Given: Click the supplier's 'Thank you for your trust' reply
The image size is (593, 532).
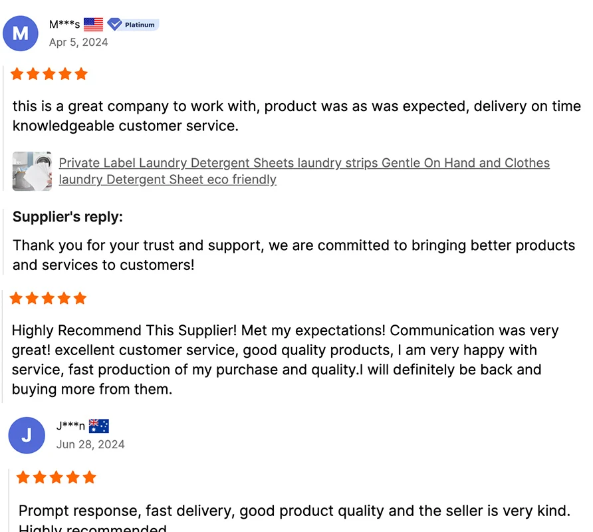Looking at the screenshot, I should point(293,255).
